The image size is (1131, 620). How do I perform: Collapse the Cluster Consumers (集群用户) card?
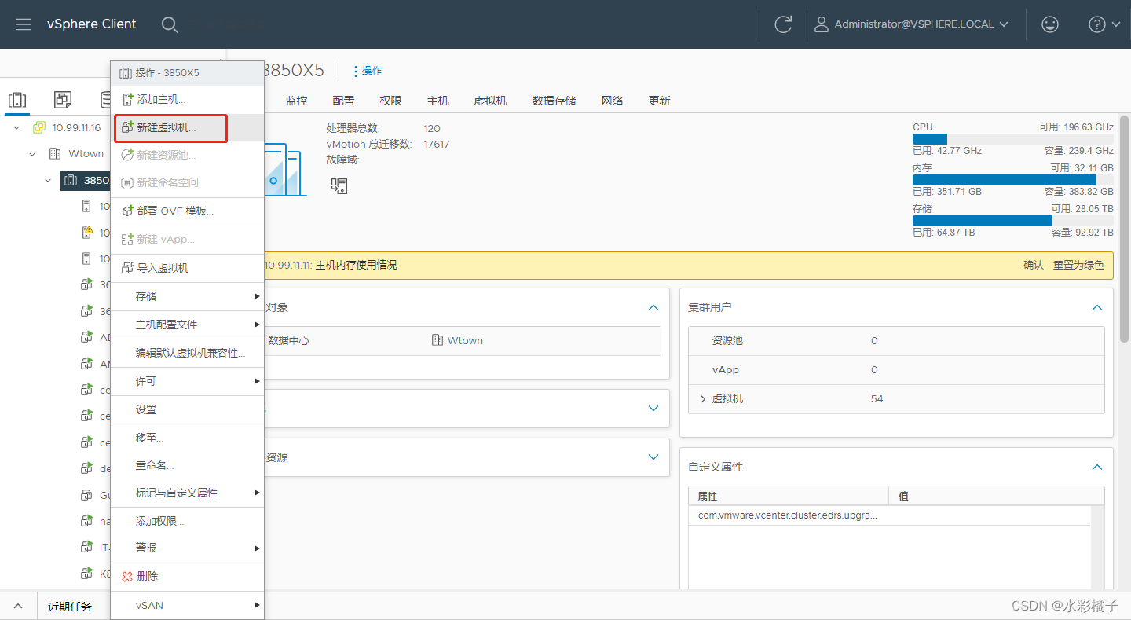(1096, 307)
